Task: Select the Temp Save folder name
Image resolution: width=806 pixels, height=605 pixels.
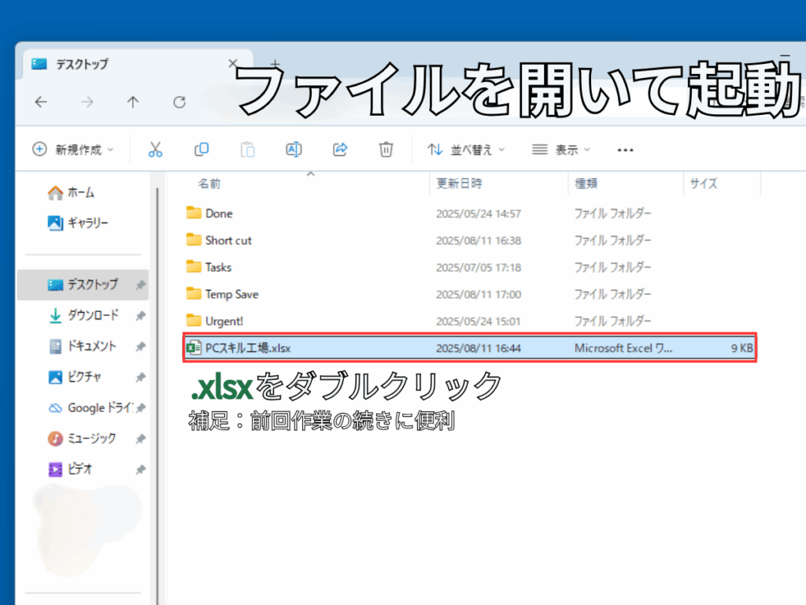Action: tap(232, 295)
